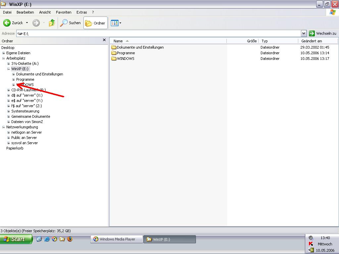Select the Programme folder icon in file list
The width and height of the screenshot is (339, 254).
pos(114,53)
